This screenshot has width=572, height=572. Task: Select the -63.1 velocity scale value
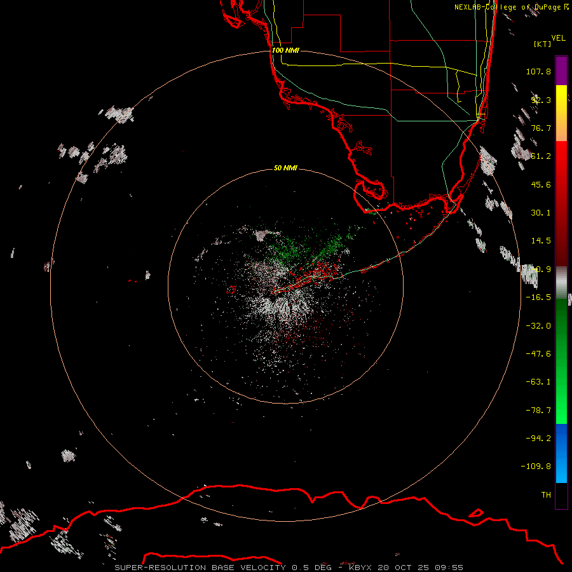(538, 382)
